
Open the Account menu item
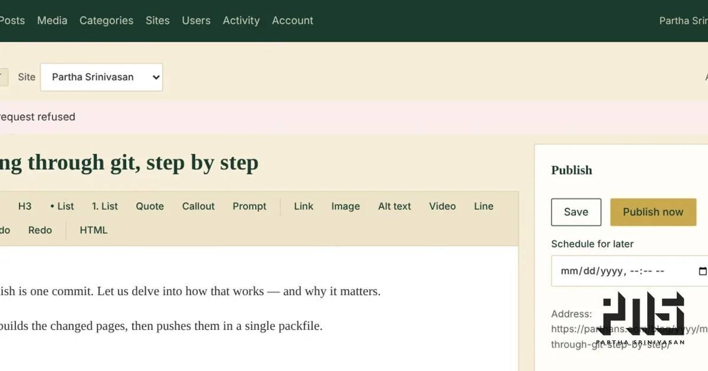(293, 21)
